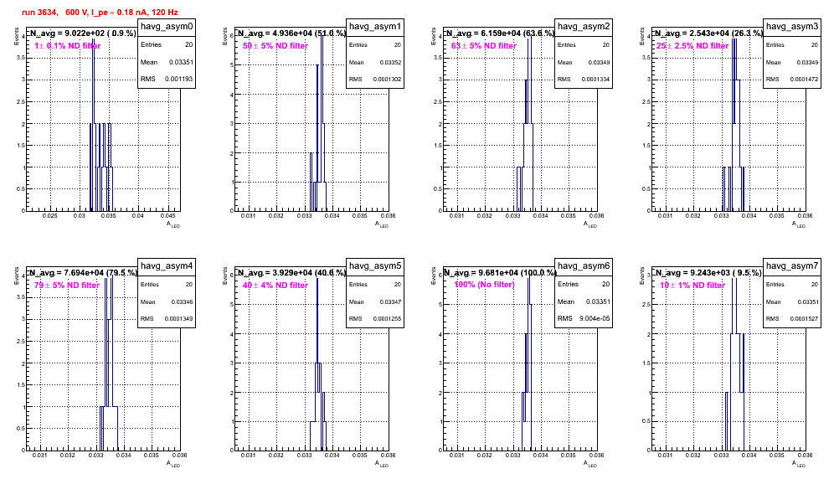834x479 pixels.
Task: Click RMS value 0.0001527 in havg_asym7
Action: pyautogui.click(x=805, y=319)
